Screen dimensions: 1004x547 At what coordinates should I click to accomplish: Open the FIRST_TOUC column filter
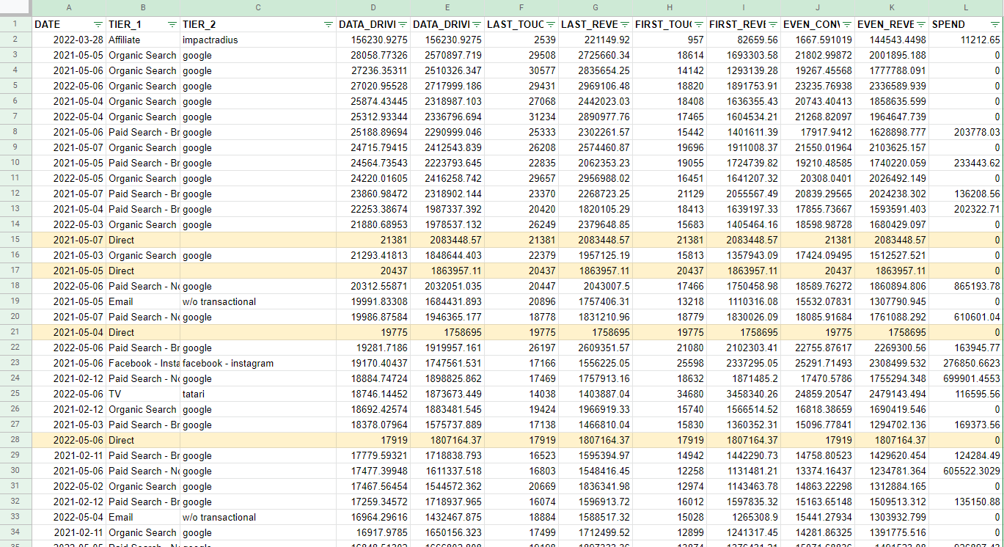(699, 24)
